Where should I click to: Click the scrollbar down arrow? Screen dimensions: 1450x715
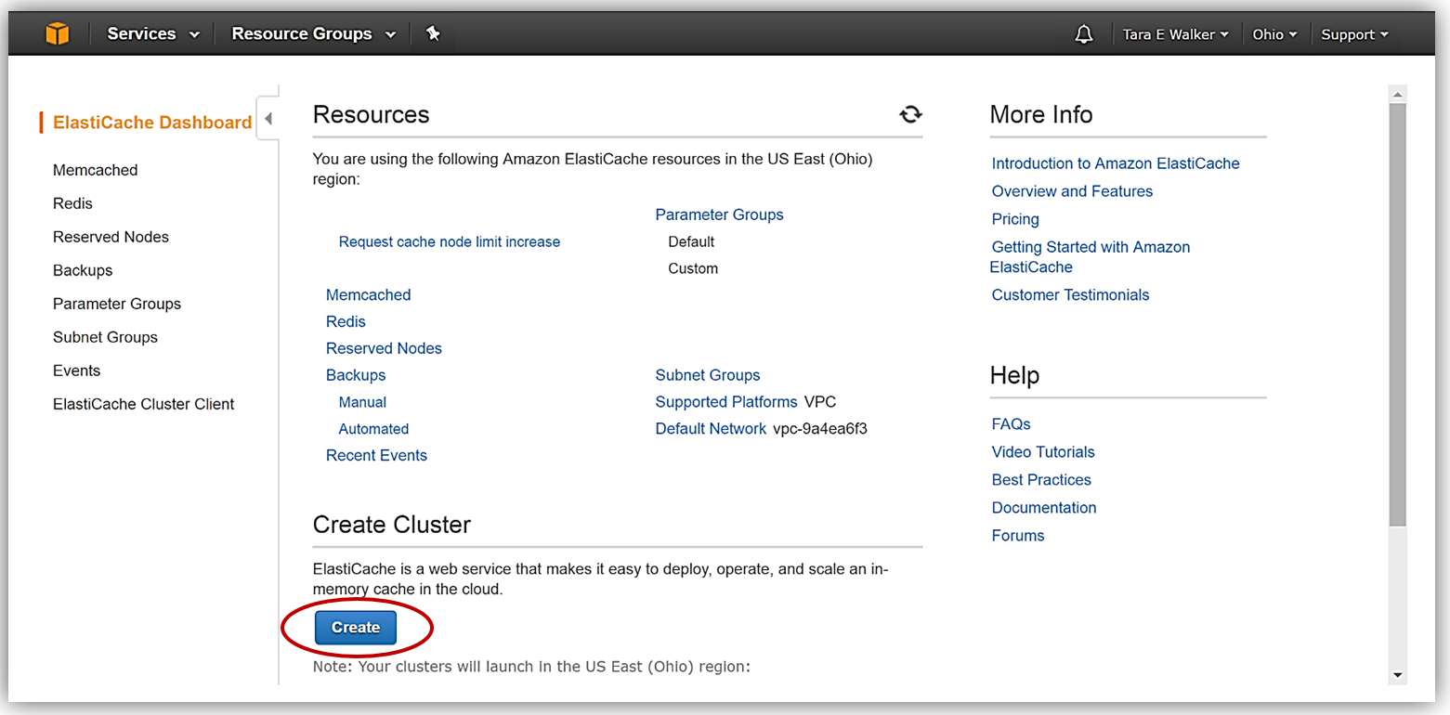[x=1398, y=675]
